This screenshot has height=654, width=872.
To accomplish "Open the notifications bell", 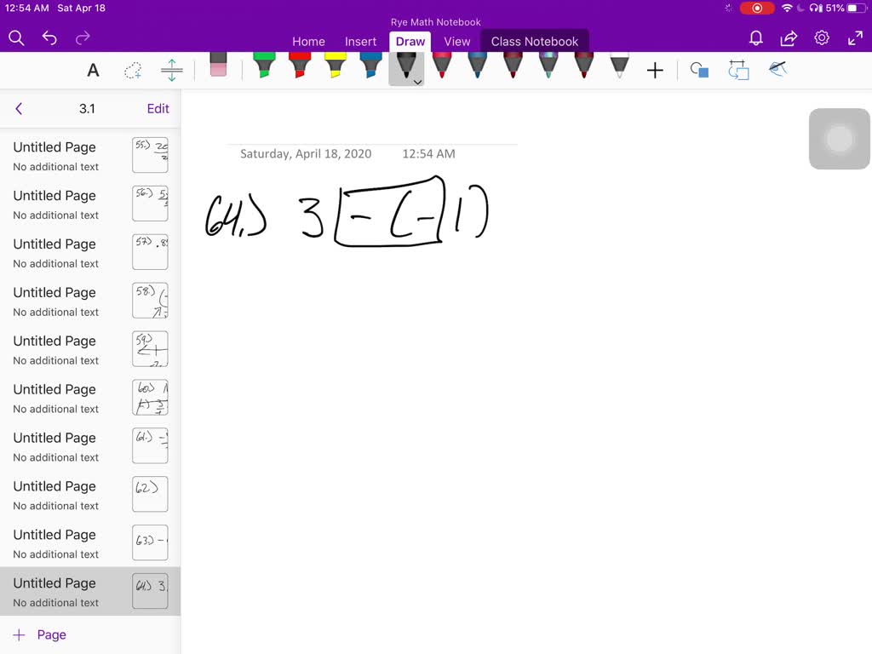I will [x=755, y=38].
